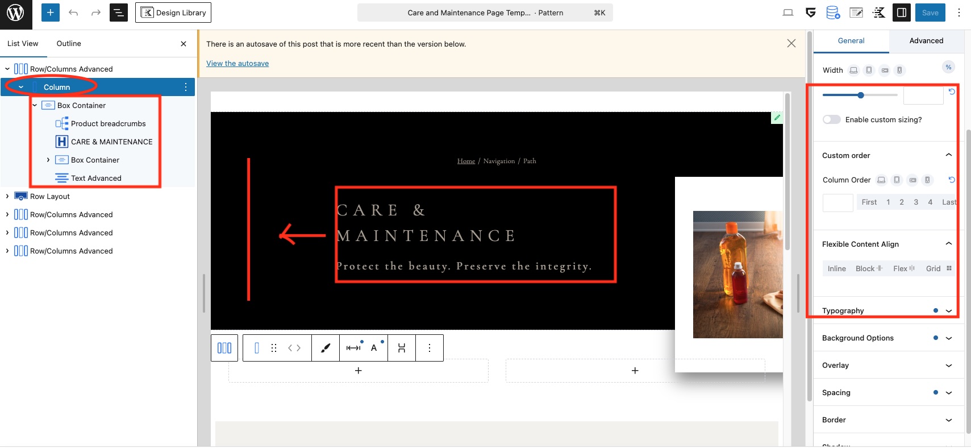Viewport: 971px width, 448px height.
Task: Close the List View panel
Action: point(184,44)
